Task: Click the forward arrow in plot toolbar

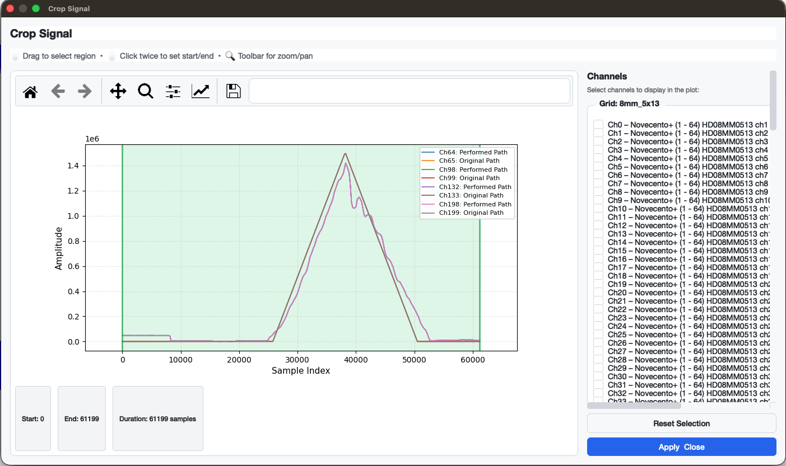Action: tap(85, 91)
